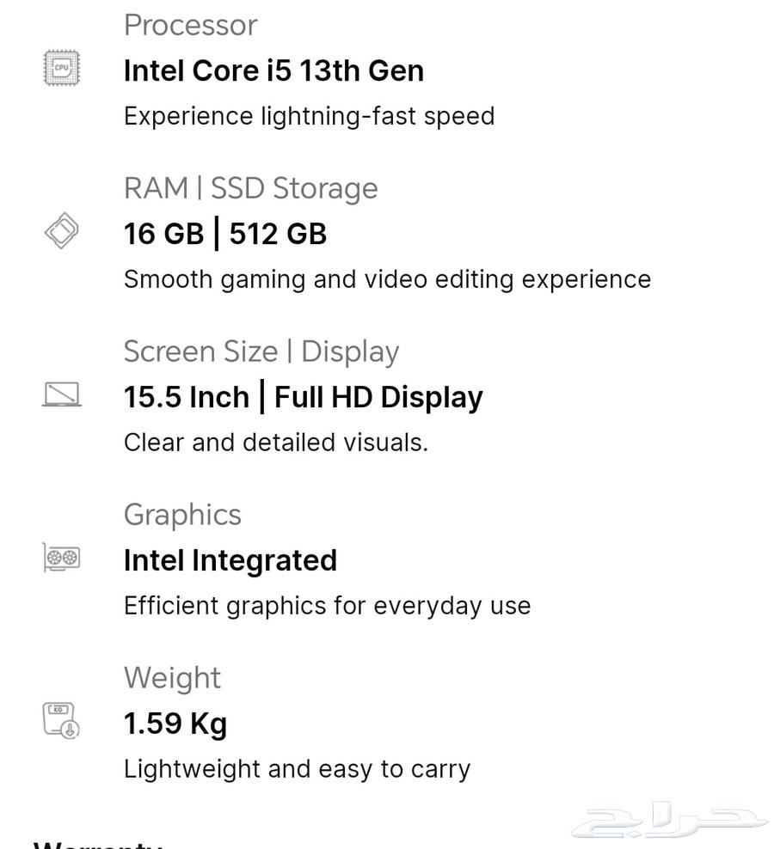
Task: Select the Screen Size | Display label
Action: click(x=261, y=351)
